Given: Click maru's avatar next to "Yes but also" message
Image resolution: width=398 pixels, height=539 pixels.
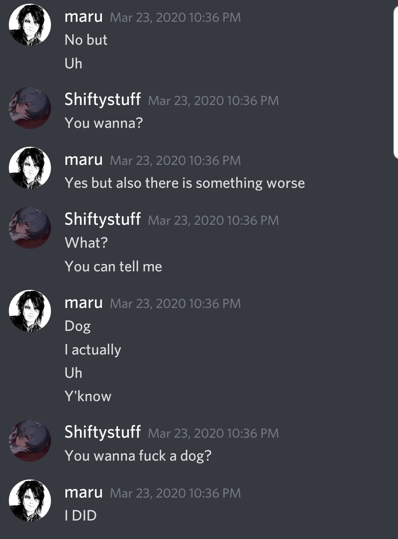Looking at the screenshot, I should (x=30, y=168).
